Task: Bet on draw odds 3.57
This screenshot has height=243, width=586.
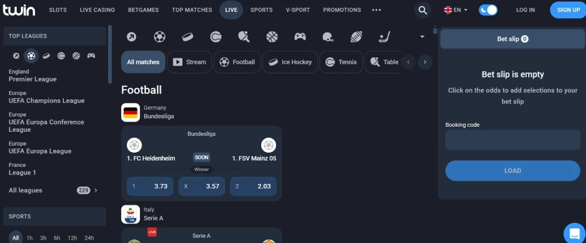Action: point(201,186)
